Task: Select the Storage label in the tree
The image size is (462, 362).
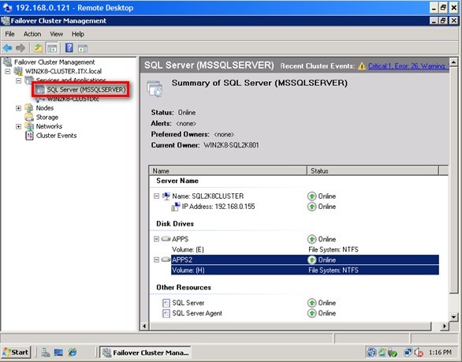Action: (47, 117)
